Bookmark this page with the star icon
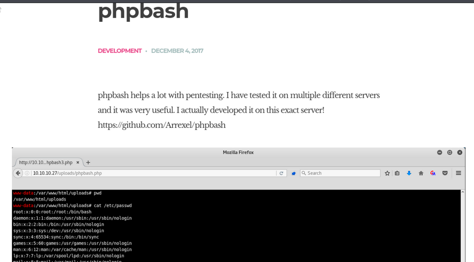 point(387,173)
